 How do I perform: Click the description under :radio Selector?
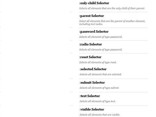tap(101, 49)
